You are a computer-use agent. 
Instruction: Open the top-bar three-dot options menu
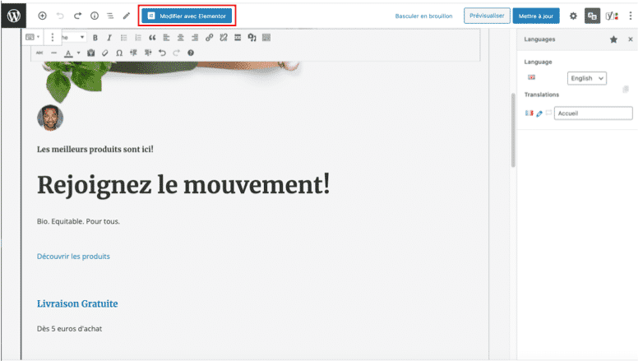tap(631, 16)
